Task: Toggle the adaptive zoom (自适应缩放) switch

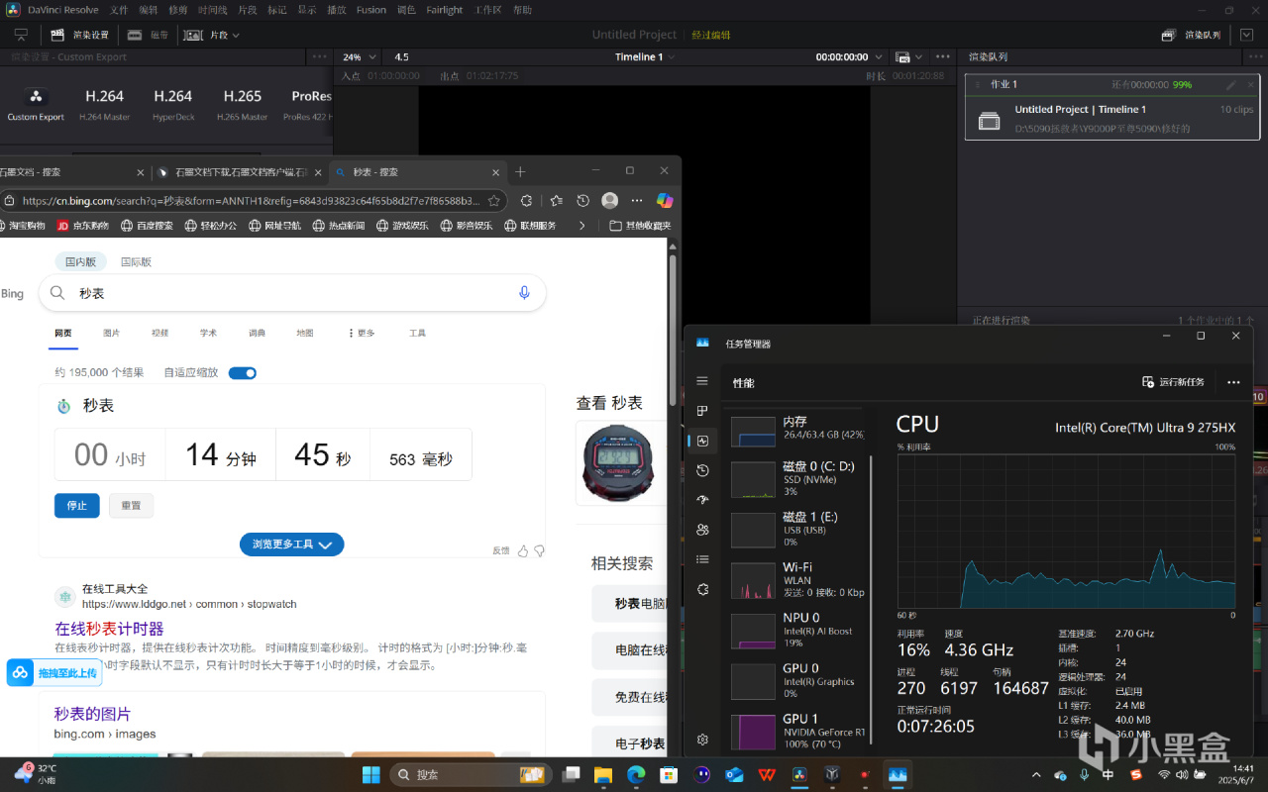Action: coord(243,372)
